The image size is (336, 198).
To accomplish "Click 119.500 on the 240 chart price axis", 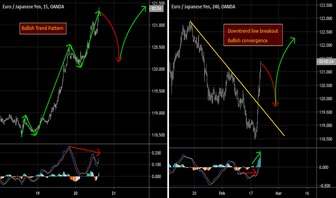I will 326,112.
